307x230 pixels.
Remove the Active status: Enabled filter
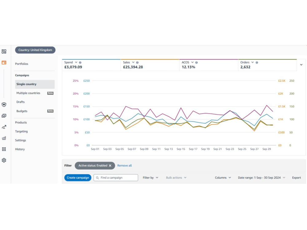[x=110, y=166]
